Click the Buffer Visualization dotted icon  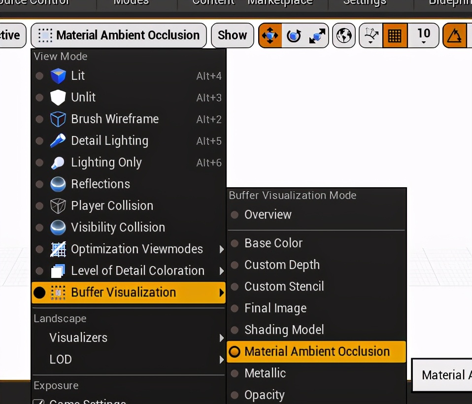(x=58, y=292)
